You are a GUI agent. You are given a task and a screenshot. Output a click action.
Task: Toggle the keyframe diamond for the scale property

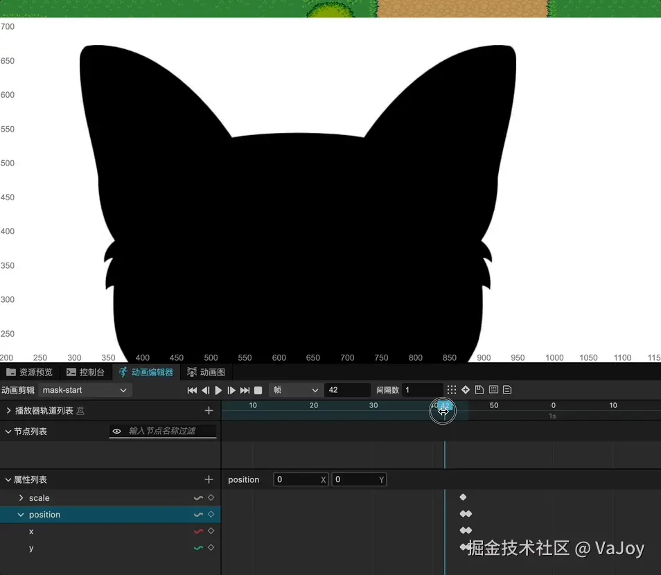pos(211,497)
